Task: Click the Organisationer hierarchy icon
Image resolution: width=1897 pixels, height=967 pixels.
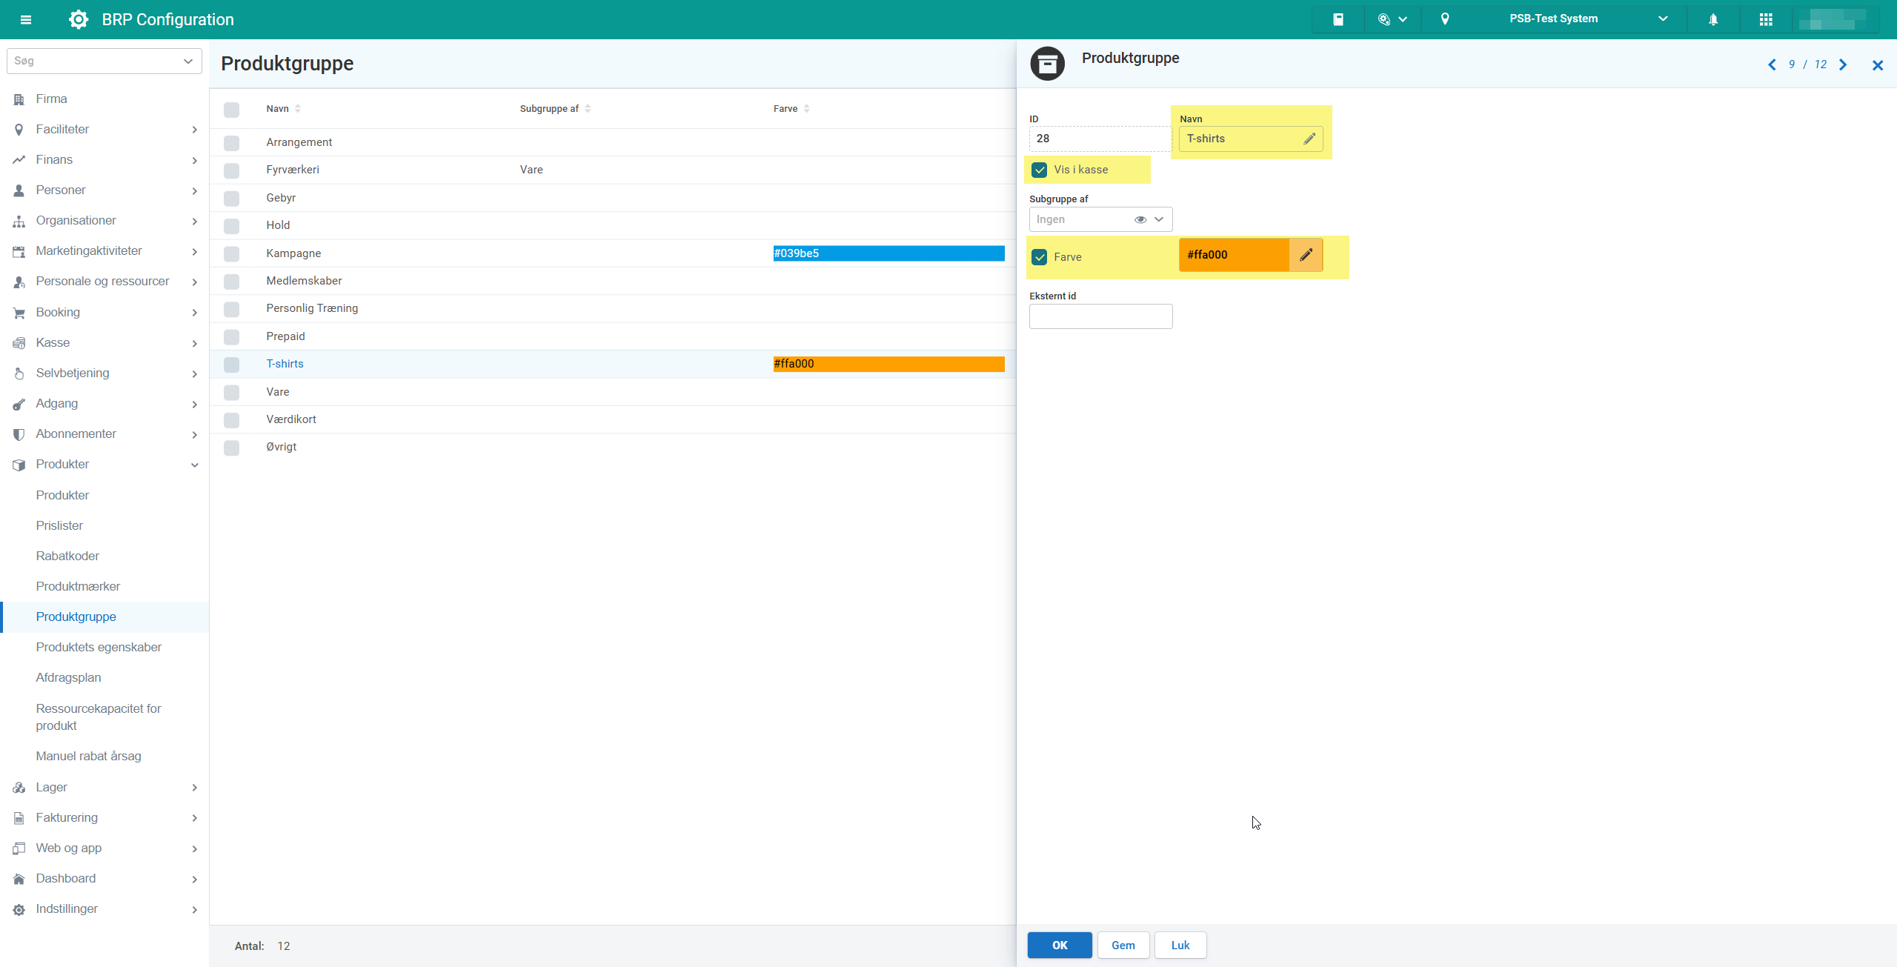Action: pos(19,221)
